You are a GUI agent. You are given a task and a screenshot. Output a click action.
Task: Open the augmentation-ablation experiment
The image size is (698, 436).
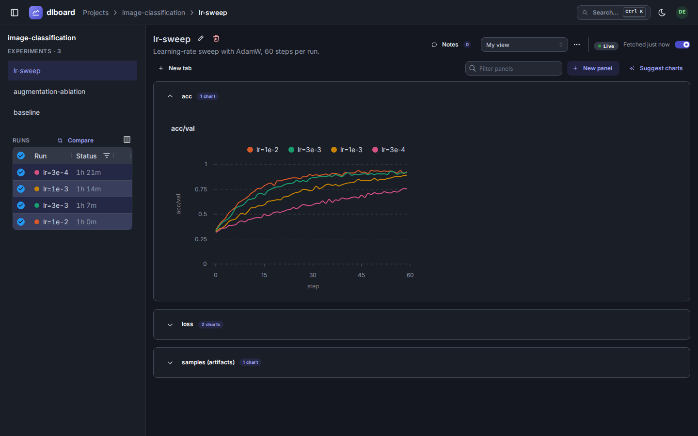72,92
